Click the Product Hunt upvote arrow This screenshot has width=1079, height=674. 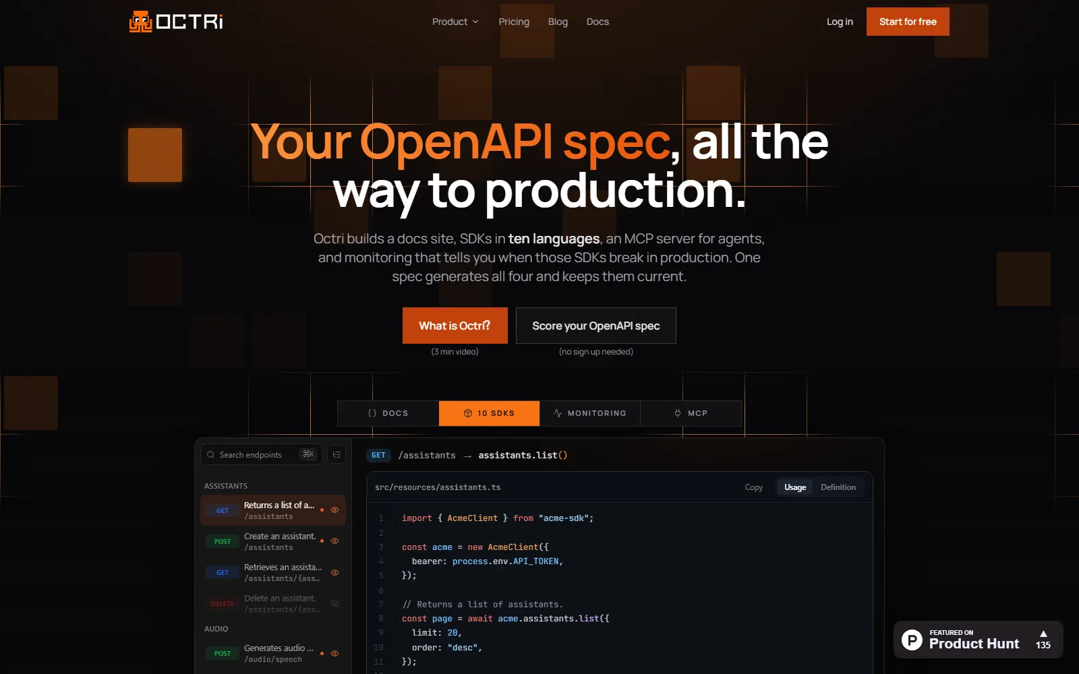[x=1043, y=634]
